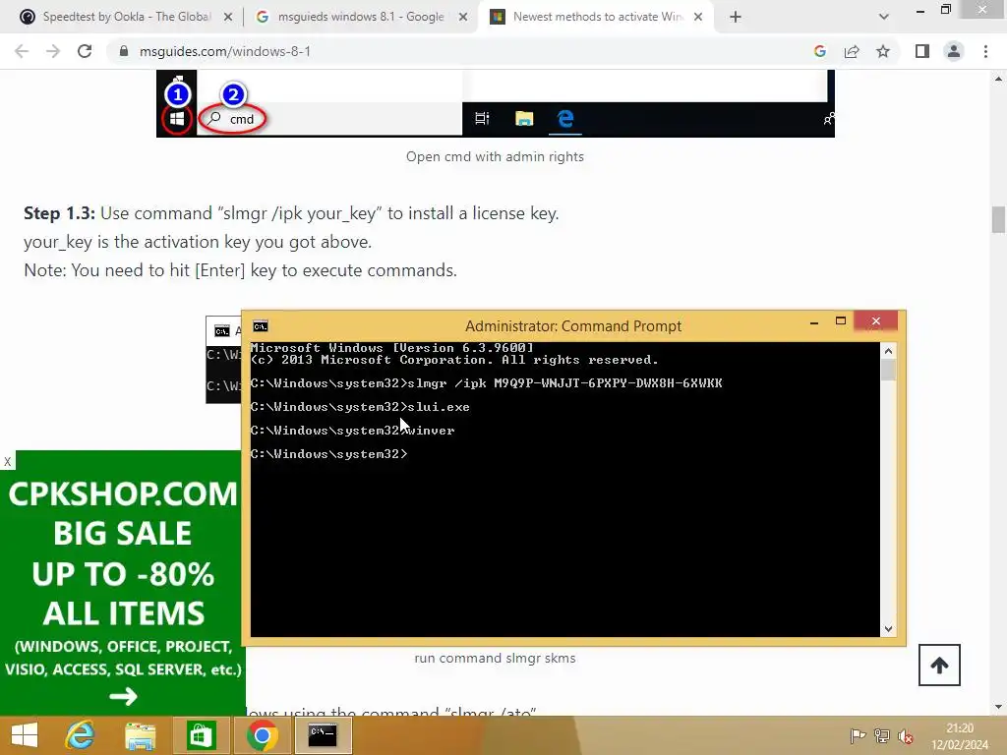
Task: Open Command Prompt window system menu icon
Action: coord(260,326)
